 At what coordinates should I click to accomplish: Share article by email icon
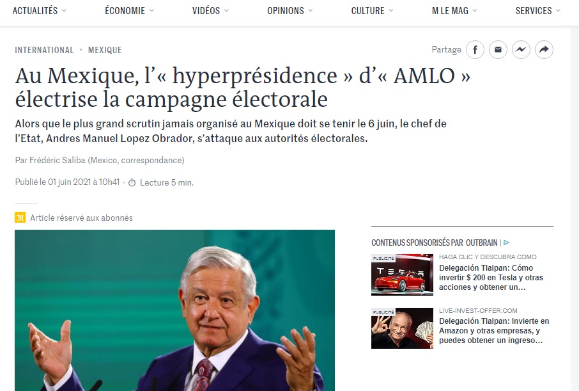coord(498,49)
